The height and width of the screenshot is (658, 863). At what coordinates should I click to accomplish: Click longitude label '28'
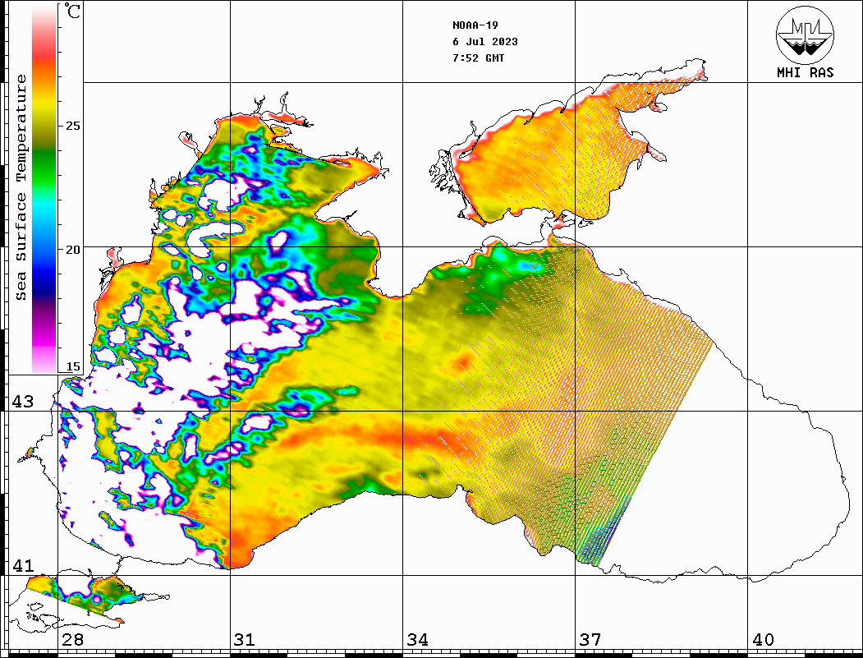72,640
